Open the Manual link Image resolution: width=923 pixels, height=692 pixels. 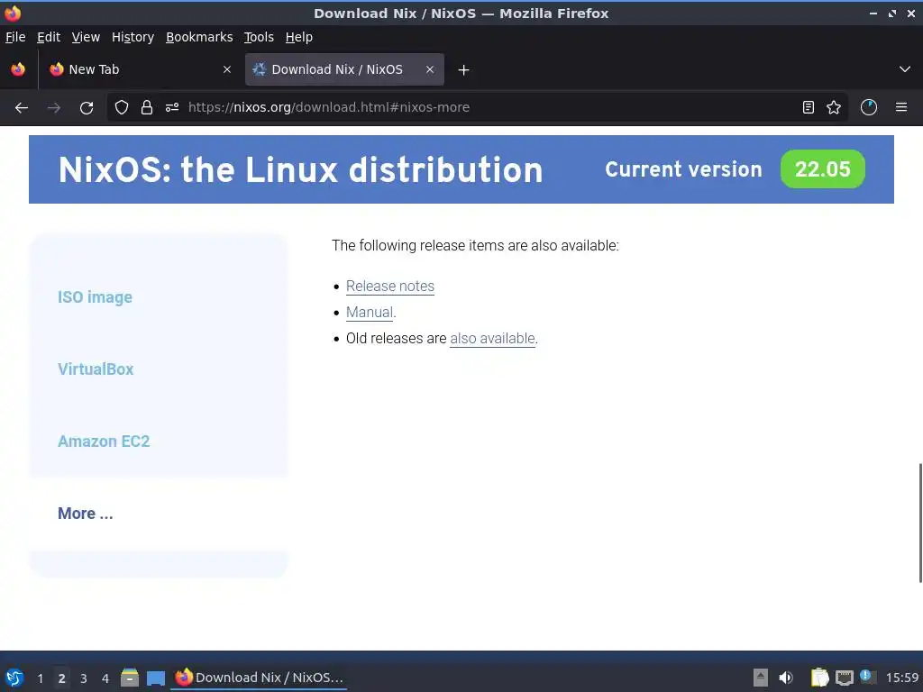pos(369,313)
